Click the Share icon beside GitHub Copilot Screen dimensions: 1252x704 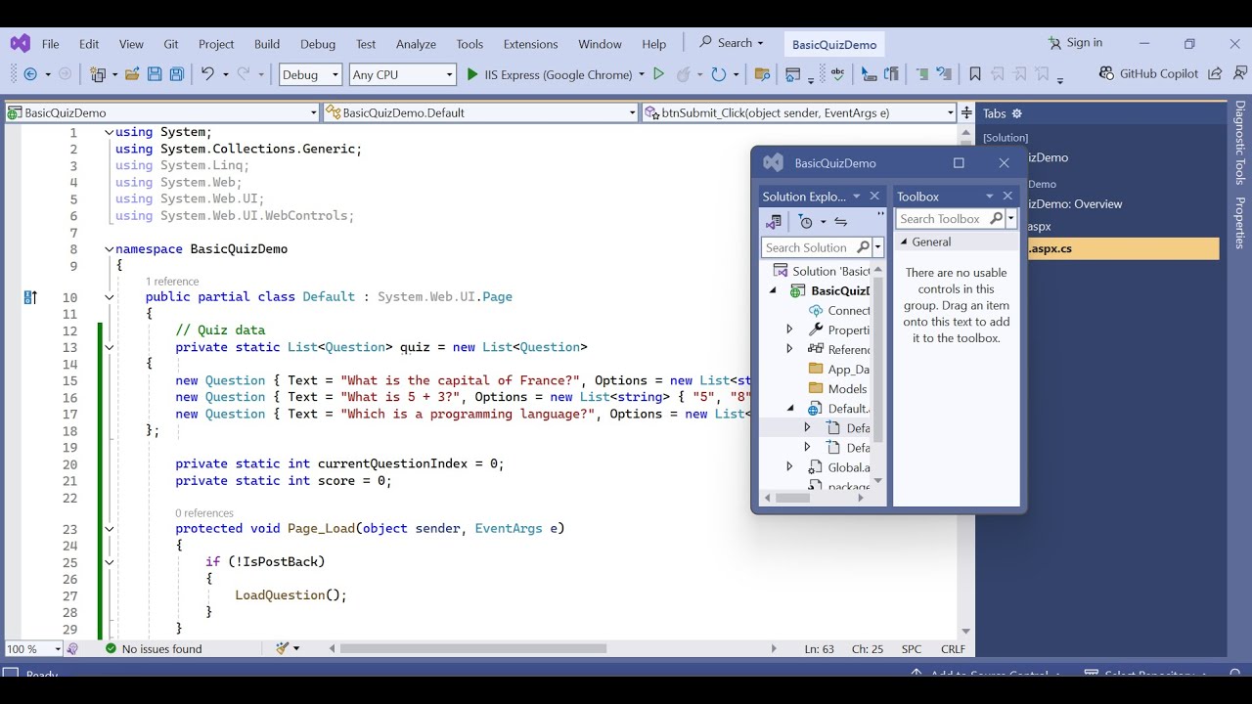(1215, 73)
